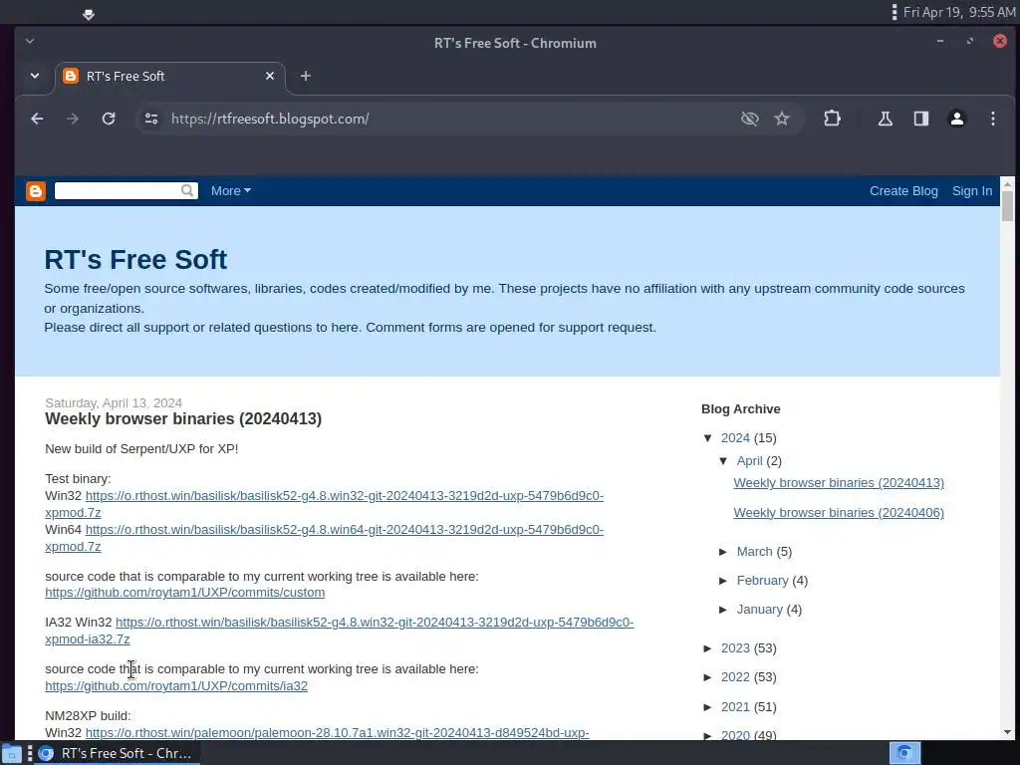Image resolution: width=1020 pixels, height=765 pixels.
Task: Open the IA32 Win32 basilisk xpmod-ia32.7z link
Action: tap(375, 623)
